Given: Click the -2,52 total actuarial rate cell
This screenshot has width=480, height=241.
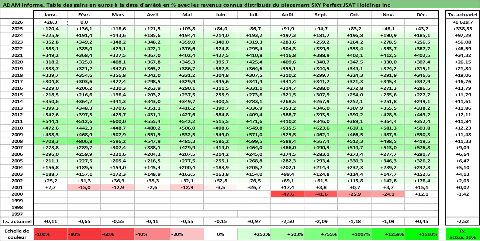Looking at the screenshot, I should (x=463, y=221).
